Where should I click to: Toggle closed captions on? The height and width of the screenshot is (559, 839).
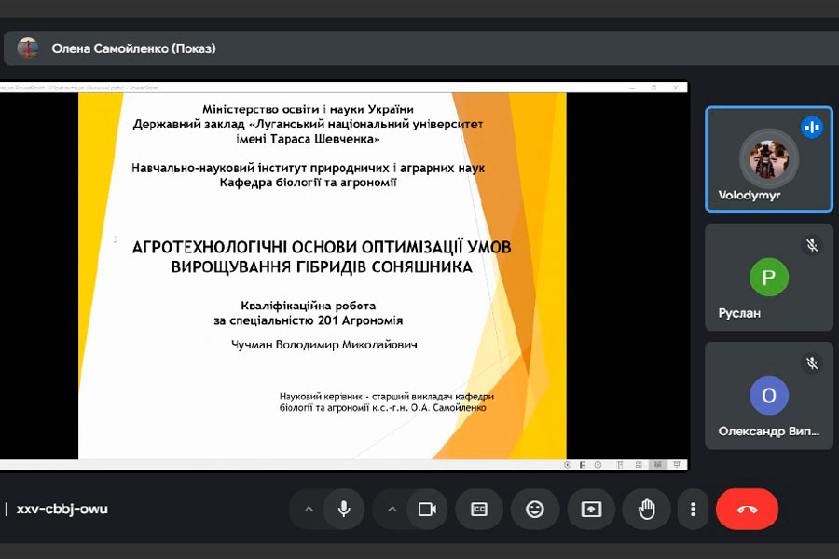479,509
